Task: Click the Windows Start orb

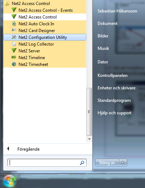Action: coord(10,181)
